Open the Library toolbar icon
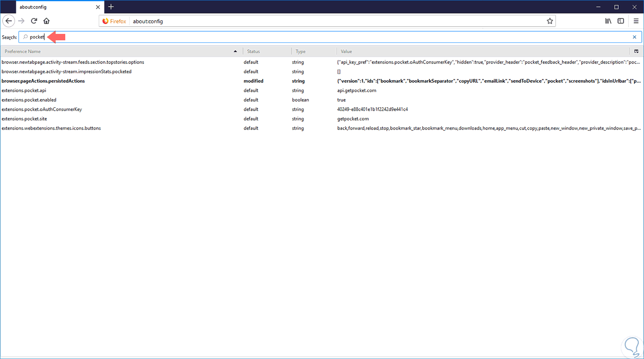This screenshot has width=644, height=359. [x=608, y=21]
